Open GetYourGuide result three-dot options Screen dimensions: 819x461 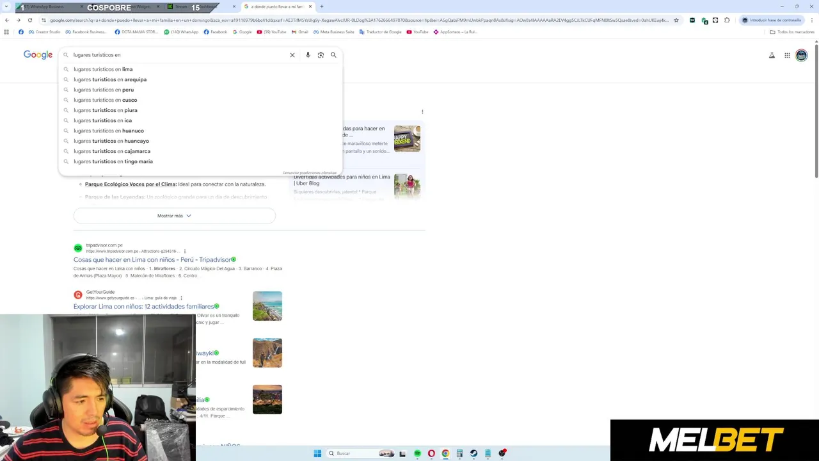pyautogui.click(x=181, y=298)
